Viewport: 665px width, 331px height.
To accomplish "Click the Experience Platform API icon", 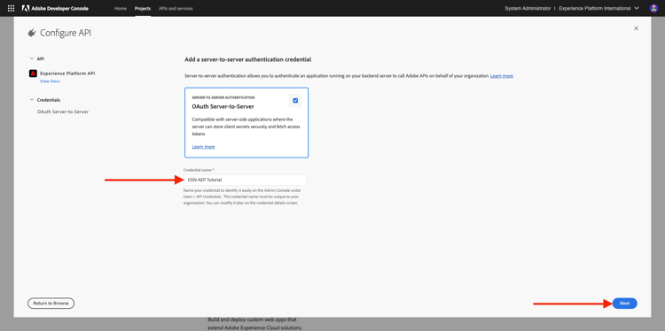I will tap(33, 73).
